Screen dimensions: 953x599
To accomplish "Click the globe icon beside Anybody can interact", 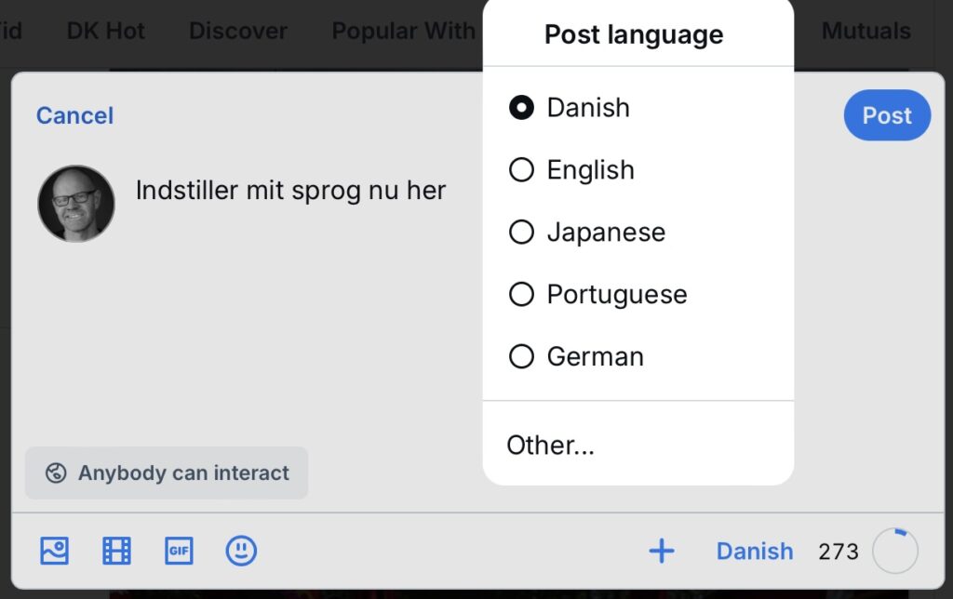I will pos(56,473).
